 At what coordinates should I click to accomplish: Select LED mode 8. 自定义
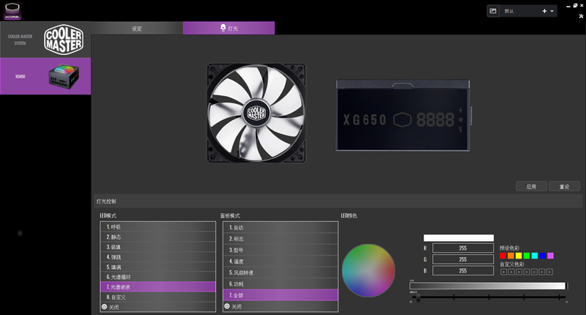[x=157, y=297]
